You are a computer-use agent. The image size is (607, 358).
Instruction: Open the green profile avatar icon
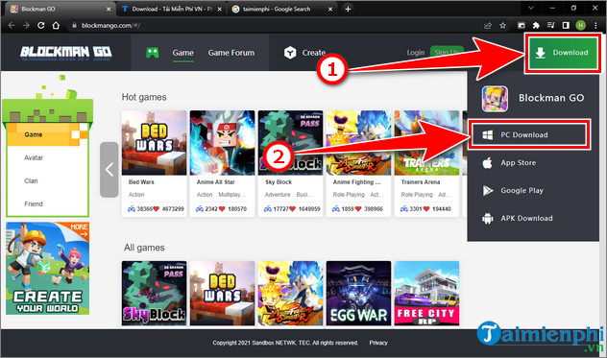tap(580, 26)
